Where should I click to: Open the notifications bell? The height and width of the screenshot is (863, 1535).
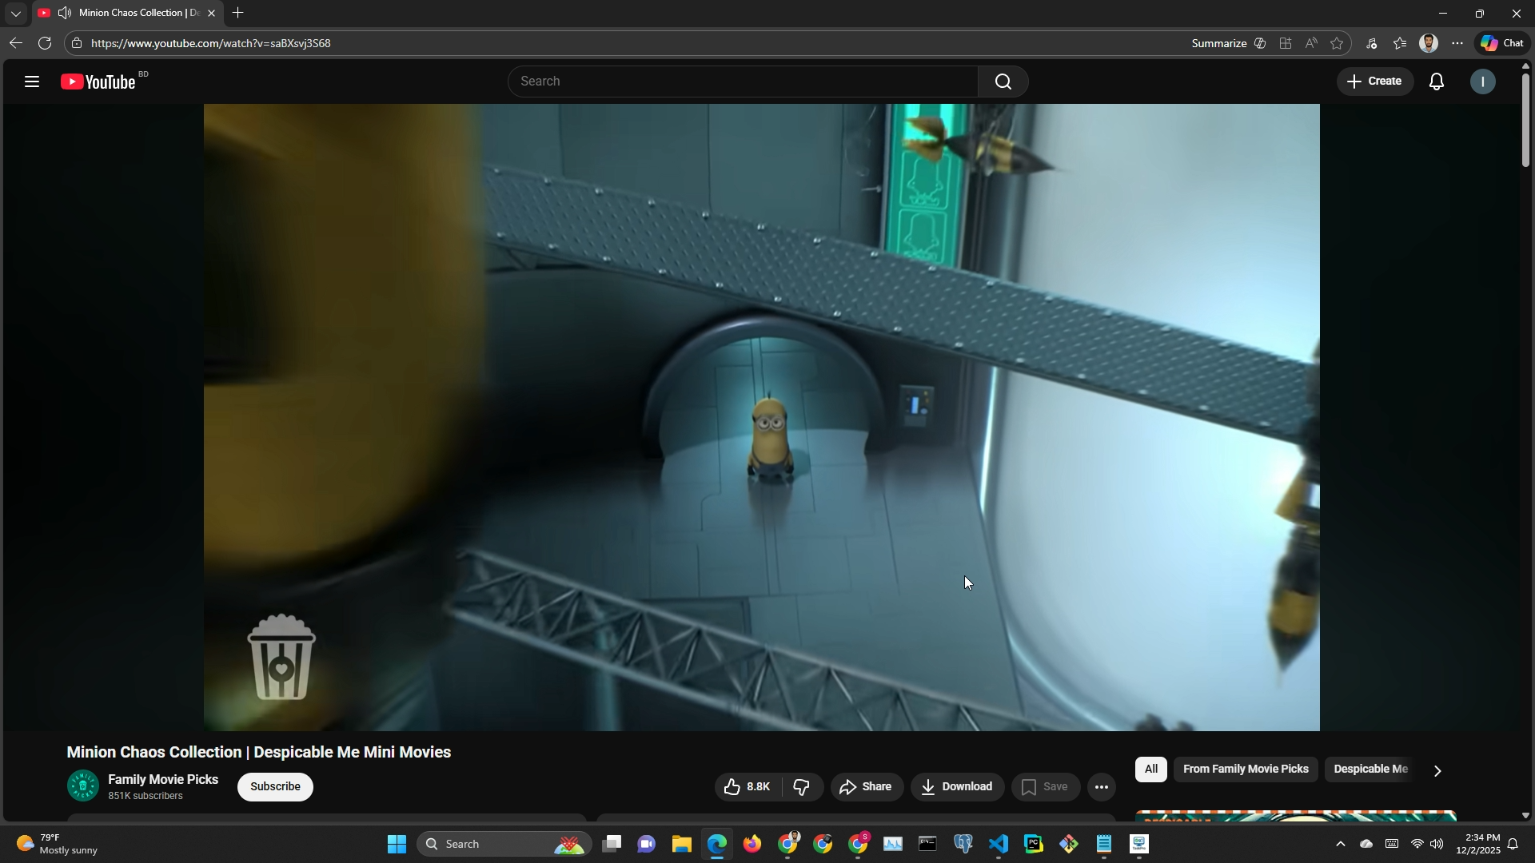(1436, 82)
